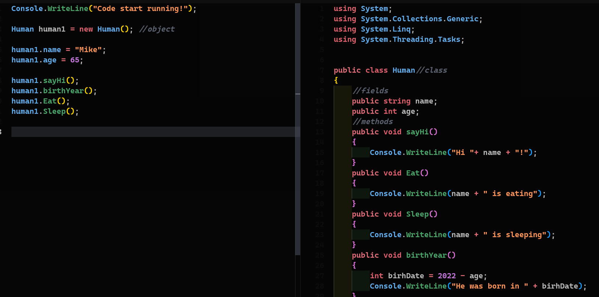Click the line printing "Hi "+ name + "!"
Viewport: 599px width, 297px height.
pyautogui.click(x=453, y=152)
